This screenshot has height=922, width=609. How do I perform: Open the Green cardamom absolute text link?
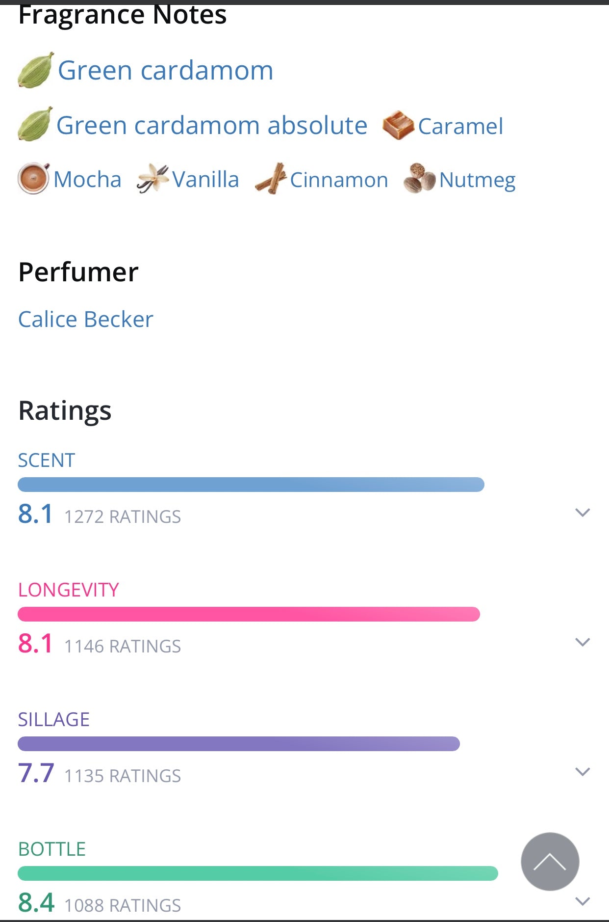click(212, 125)
